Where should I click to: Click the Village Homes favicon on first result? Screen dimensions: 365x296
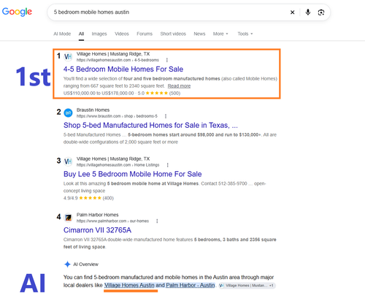(x=68, y=57)
